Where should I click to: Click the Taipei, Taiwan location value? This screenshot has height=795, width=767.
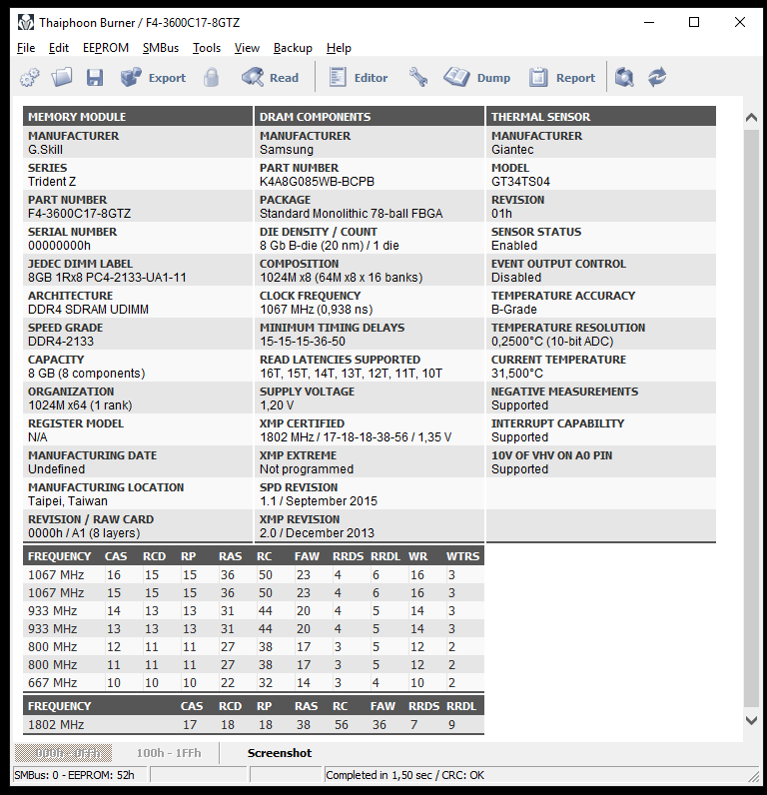(x=68, y=501)
